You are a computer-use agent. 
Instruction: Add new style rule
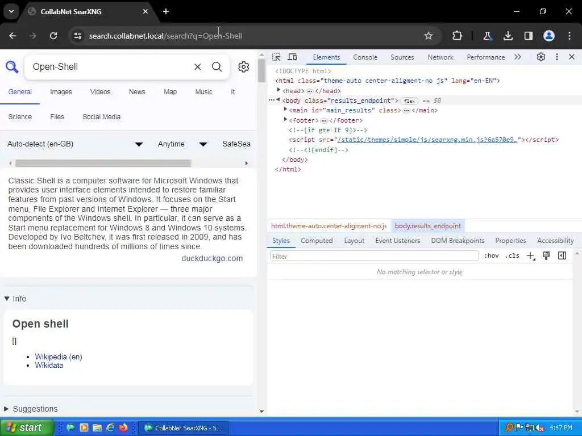point(531,256)
